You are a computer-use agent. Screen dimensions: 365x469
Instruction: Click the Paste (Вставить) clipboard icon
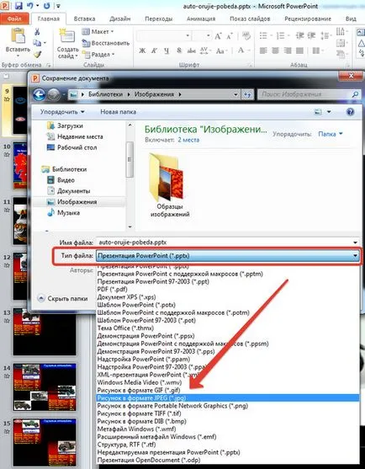18,36
